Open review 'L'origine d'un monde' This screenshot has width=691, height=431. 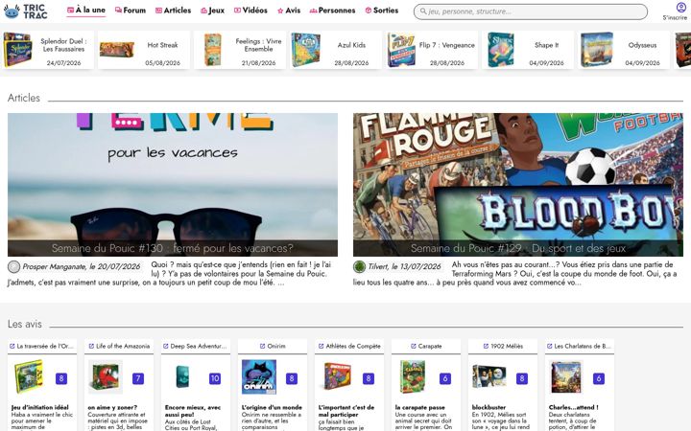[x=272, y=407]
